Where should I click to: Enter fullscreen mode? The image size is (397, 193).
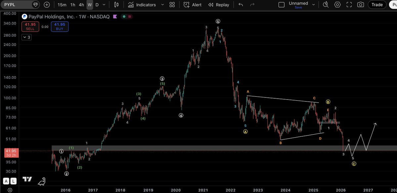point(349,5)
